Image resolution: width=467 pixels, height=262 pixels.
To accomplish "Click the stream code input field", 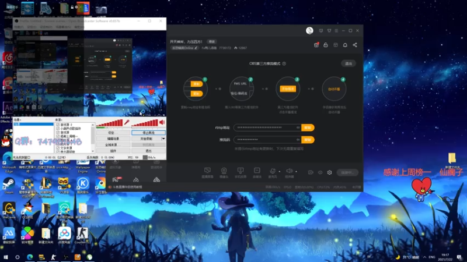I will point(267,140).
